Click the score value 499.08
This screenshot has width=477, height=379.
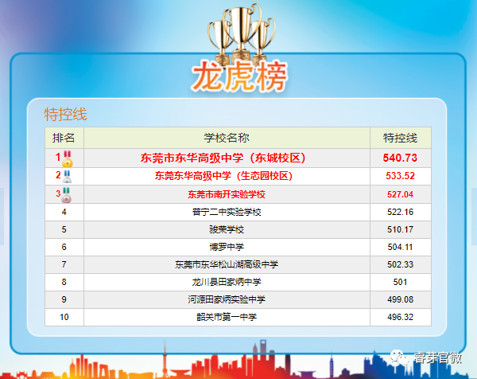401,299
